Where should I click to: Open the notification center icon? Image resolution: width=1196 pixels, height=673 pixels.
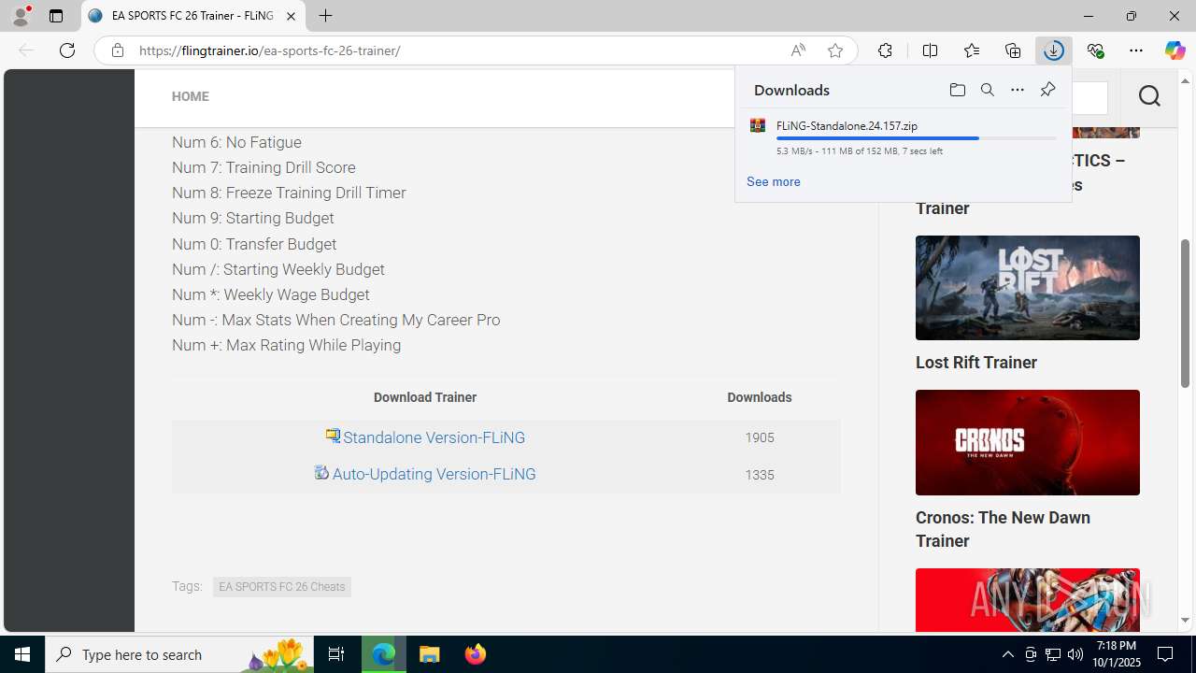(1166, 654)
